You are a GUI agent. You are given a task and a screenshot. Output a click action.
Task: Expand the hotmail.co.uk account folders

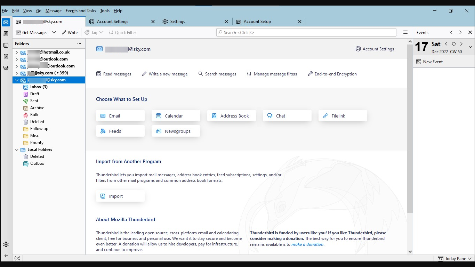pyautogui.click(x=16, y=52)
